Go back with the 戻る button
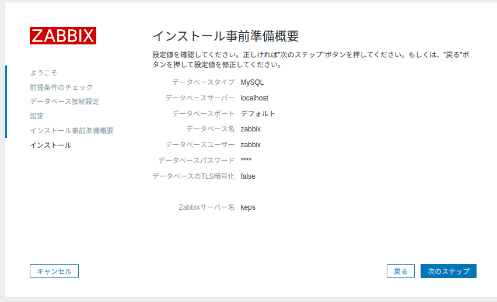The height and width of the screenshot is (302, 497). [x=401, y=271]
